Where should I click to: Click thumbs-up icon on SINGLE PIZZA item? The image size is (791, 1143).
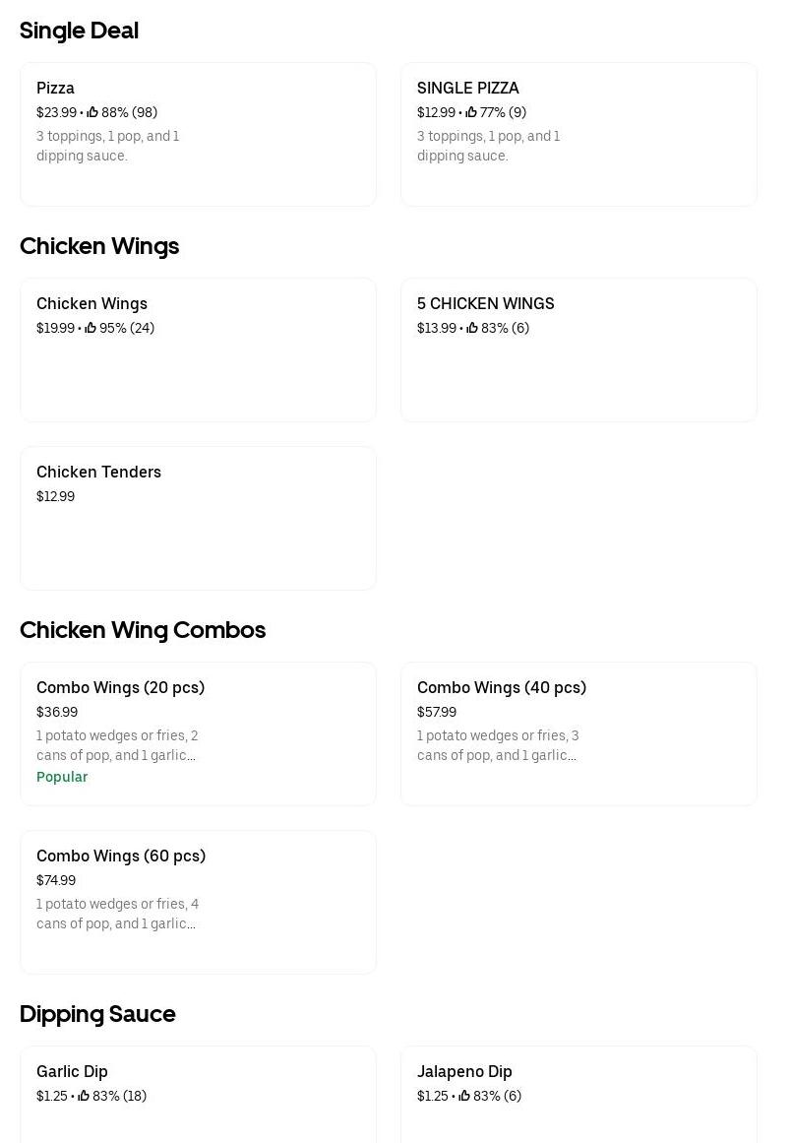pos(471,112)
